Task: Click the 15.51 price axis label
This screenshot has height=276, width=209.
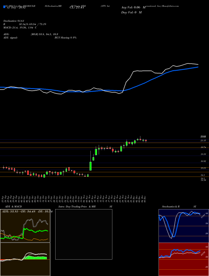Action: point(204,168)
